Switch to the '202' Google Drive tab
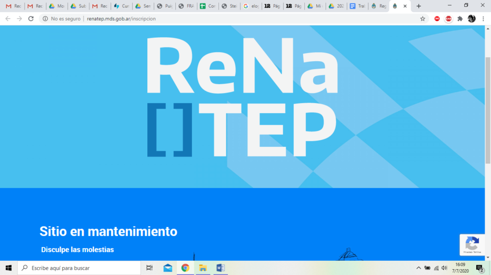 [336, 6]
